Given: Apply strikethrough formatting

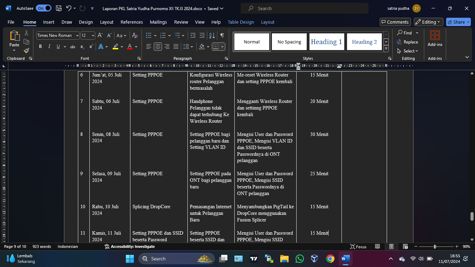Looking at the screenshot, I should 72,47.
